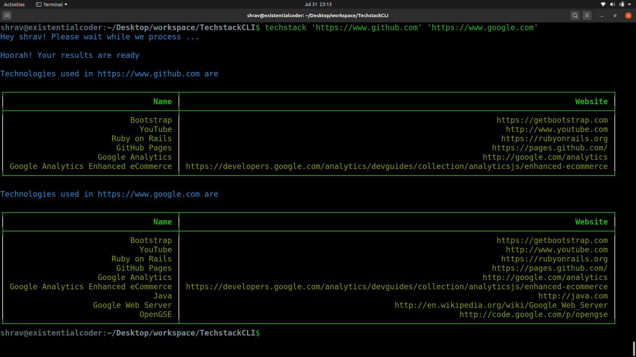Click https://getbootstrap.com in github table
Image resolution: width=636 pixels, height=357 pixels.
tap(552, 120)
